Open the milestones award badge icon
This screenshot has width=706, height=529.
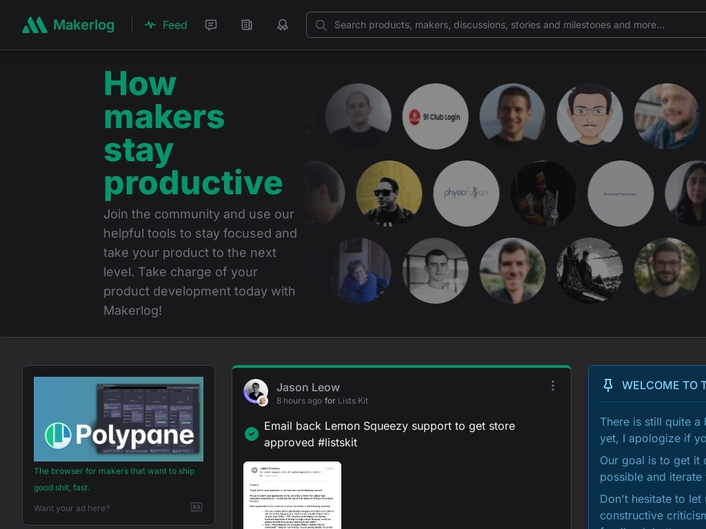click(283, 25)
